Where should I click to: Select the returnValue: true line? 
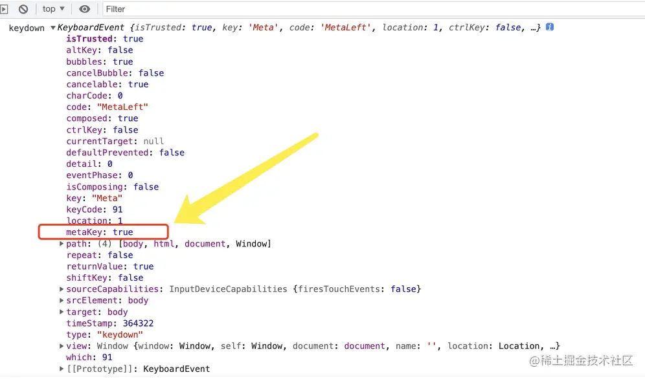click(x=110, y=266)
